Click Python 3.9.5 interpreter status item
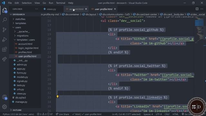206x116 pixels. coord(18,114)
